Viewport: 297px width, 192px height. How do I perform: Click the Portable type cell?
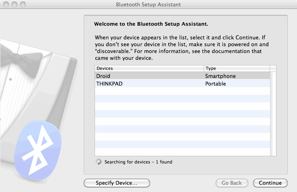pyautogui.click(x=216, y=84)
